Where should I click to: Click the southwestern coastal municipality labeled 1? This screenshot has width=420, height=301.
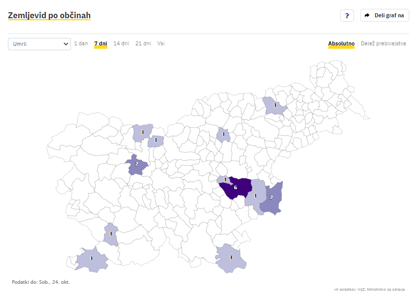coord(92,260)
